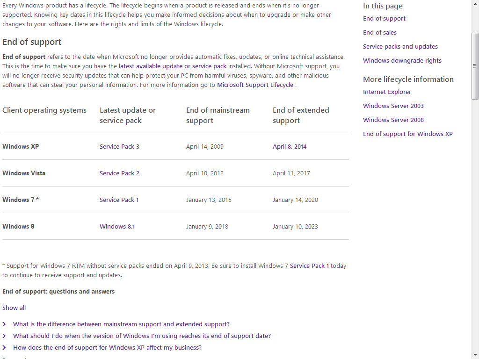The width and height of the screenshot is (479, 359).
Task: Click the April 10, 2012 date cell
Action: coord(205,173)
